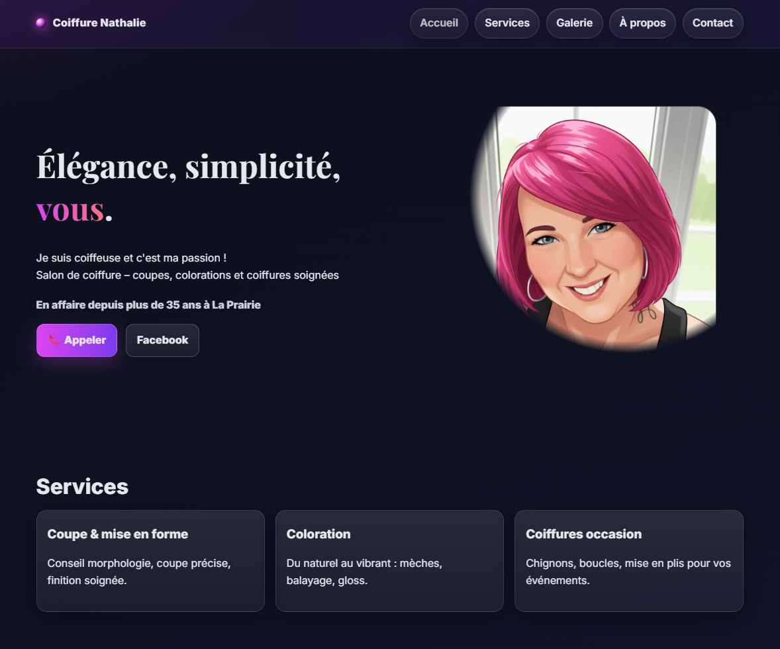Click the purple orb logo icon
Image resolution: width=780 pixels, height=649 pixels.
click(x=41, y=23)
